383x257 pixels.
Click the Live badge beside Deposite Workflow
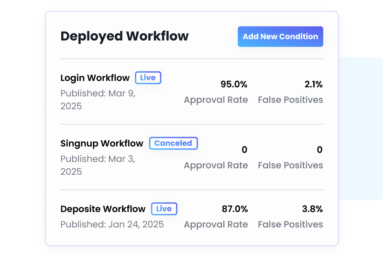click(164, 209)
